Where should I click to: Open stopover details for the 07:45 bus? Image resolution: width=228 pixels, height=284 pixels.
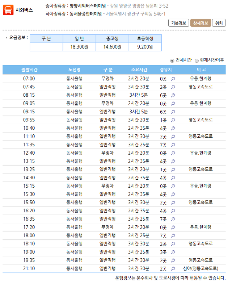pos(173,87)
